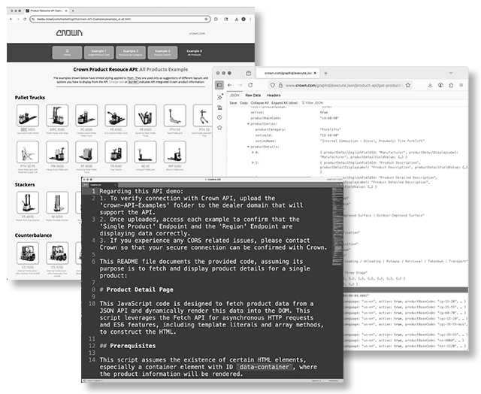Switch to the JSON tab in Firefox viewer
Viewport: 481px width, 394px height.
(x=234, y=95)
